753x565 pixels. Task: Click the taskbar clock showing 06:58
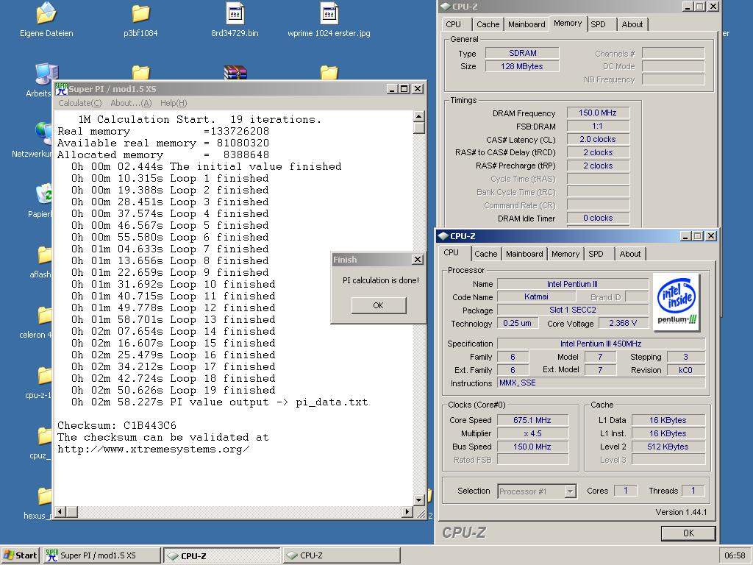click(x=735, y=555)
